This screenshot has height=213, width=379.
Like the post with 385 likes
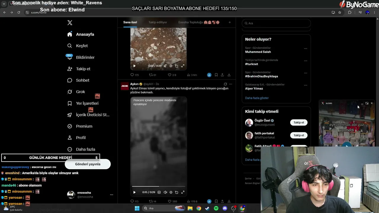tap(172, 201)
